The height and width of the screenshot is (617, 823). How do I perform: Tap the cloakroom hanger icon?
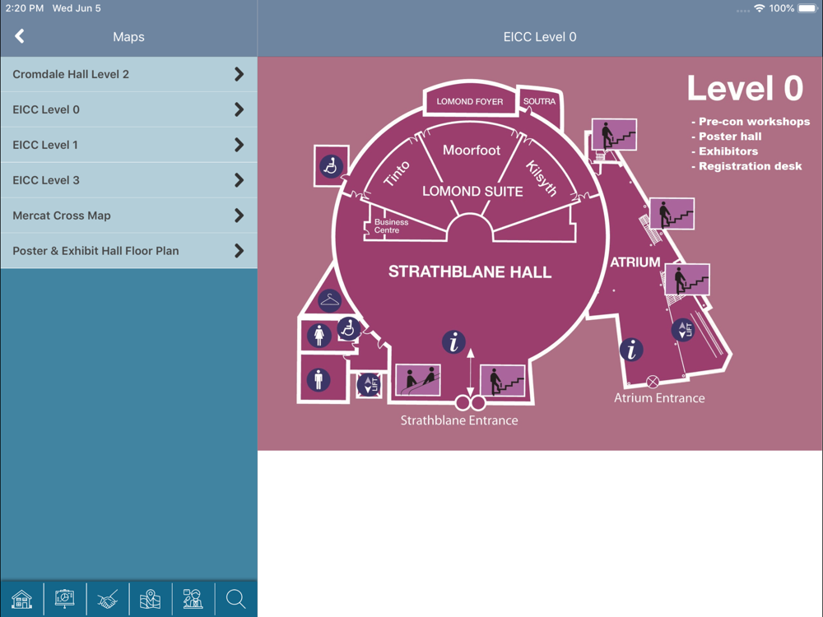coord(330,300)
